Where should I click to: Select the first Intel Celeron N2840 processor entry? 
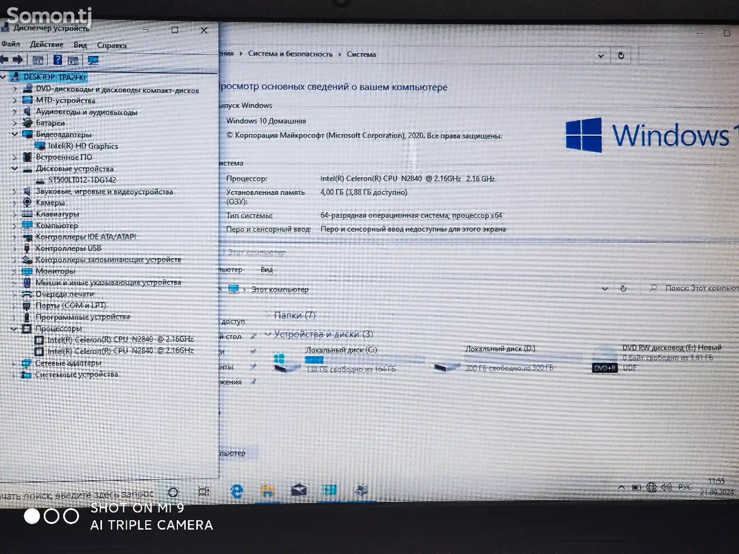[x=120, y=339]
